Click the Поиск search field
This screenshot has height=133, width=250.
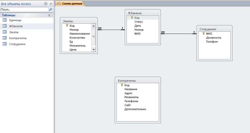pyautogui.click(x=24, y=10)
